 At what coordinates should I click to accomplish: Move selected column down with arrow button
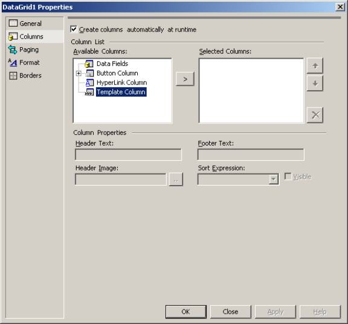(x=315, y=83)
